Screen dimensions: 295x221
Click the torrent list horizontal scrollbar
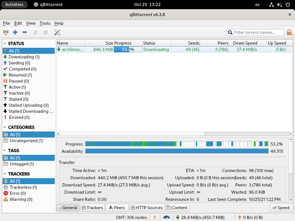tap(132, 134)
